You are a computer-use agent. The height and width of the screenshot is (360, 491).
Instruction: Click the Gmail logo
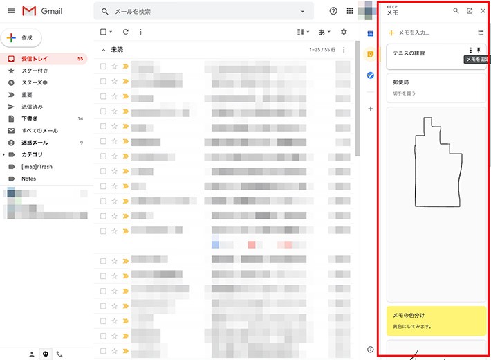coord(43,11)
